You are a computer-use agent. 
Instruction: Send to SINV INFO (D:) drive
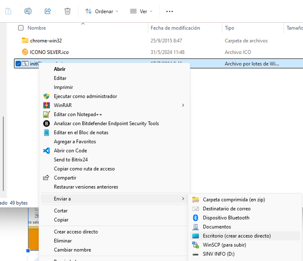pyautogui.click(x=219, y=254)
